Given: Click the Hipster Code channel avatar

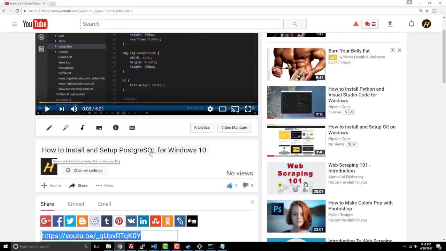Looking at the screenshot, I should (49, 167).
